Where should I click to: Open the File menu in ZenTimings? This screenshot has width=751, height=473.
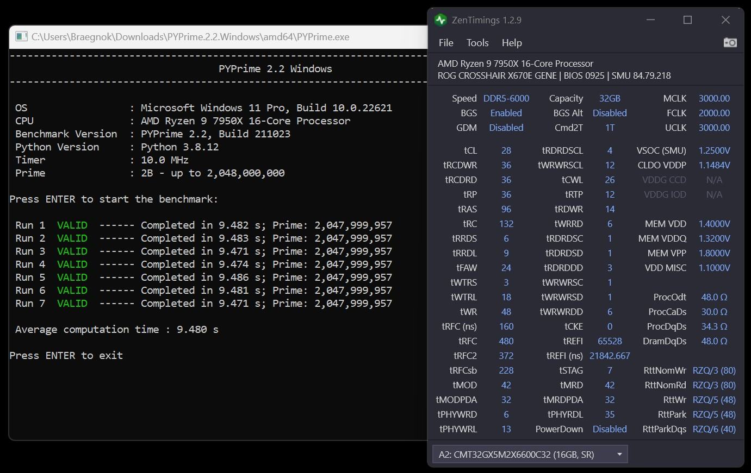tap(446, 43)
